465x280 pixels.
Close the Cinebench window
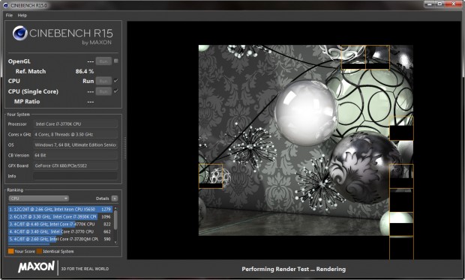[454, 4]
